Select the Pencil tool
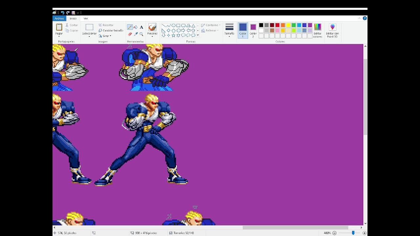Screen dimensions: 420x236 pyautogui.click(x=130, y=27)
